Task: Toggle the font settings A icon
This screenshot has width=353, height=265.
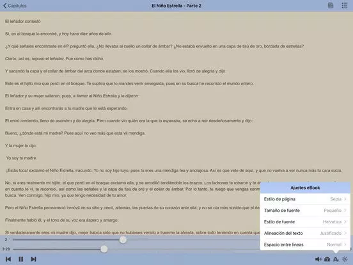Action: (336, 259)
